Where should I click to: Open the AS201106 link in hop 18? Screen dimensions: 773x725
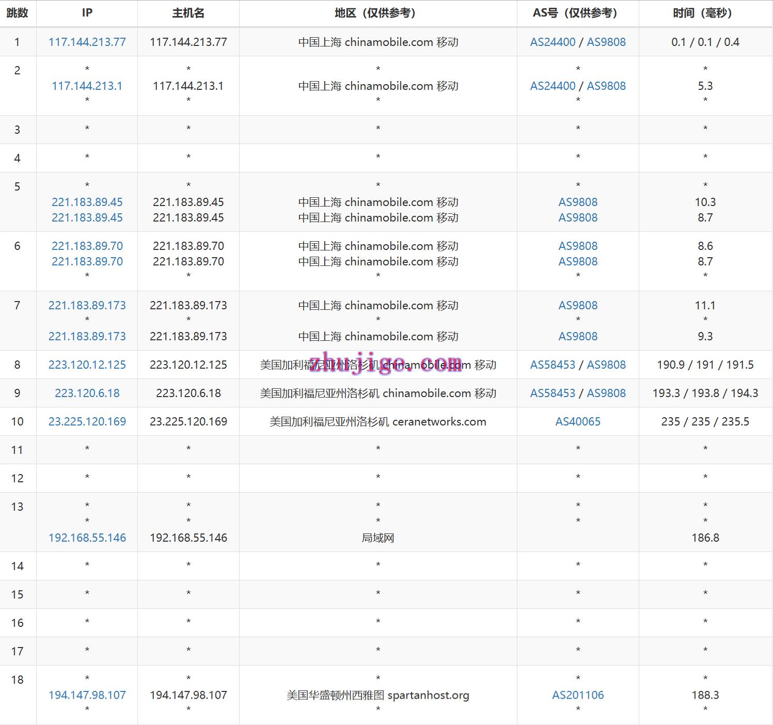tap(578, 696)
